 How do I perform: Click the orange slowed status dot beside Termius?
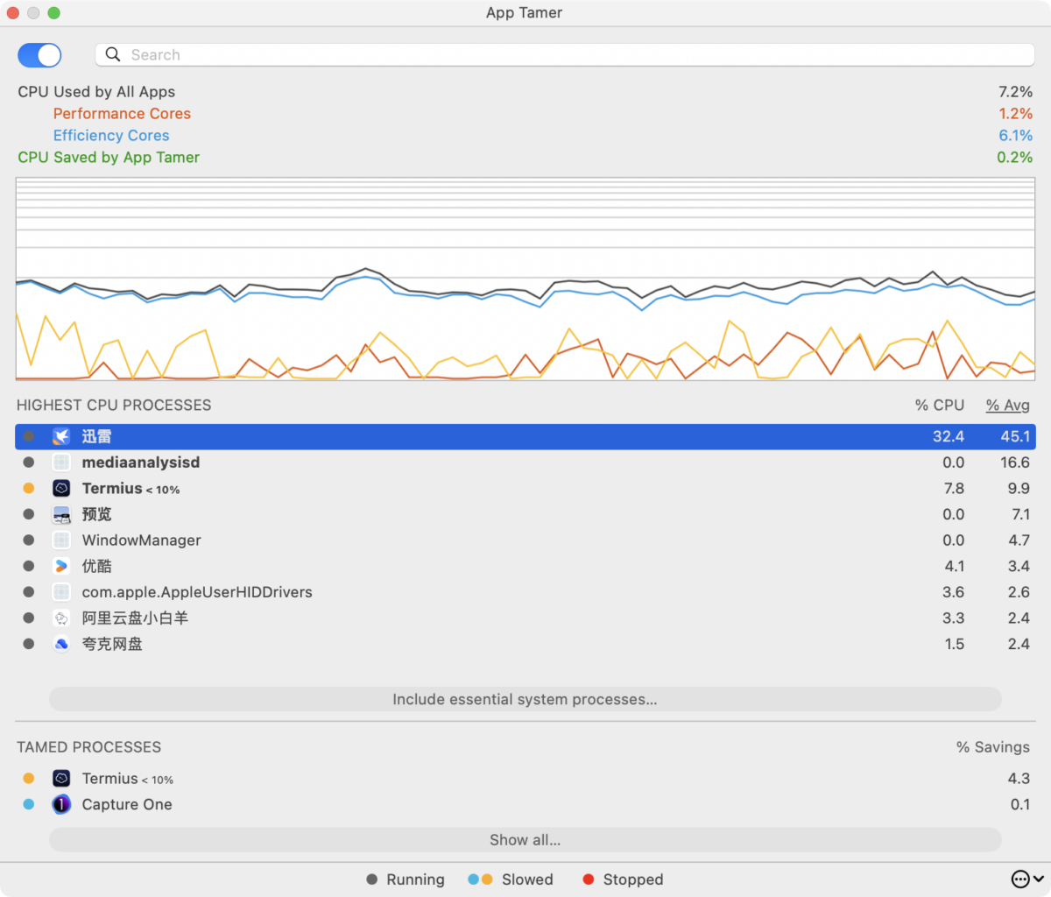pyautogui.click(x=29, y=488)
